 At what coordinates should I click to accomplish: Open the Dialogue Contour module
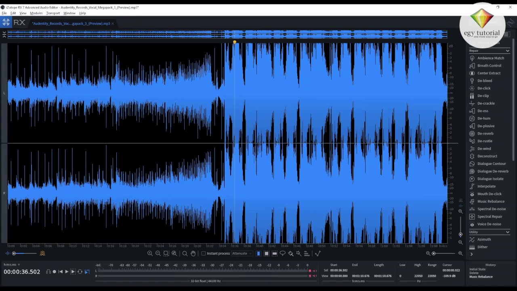(x=488, y=164)
